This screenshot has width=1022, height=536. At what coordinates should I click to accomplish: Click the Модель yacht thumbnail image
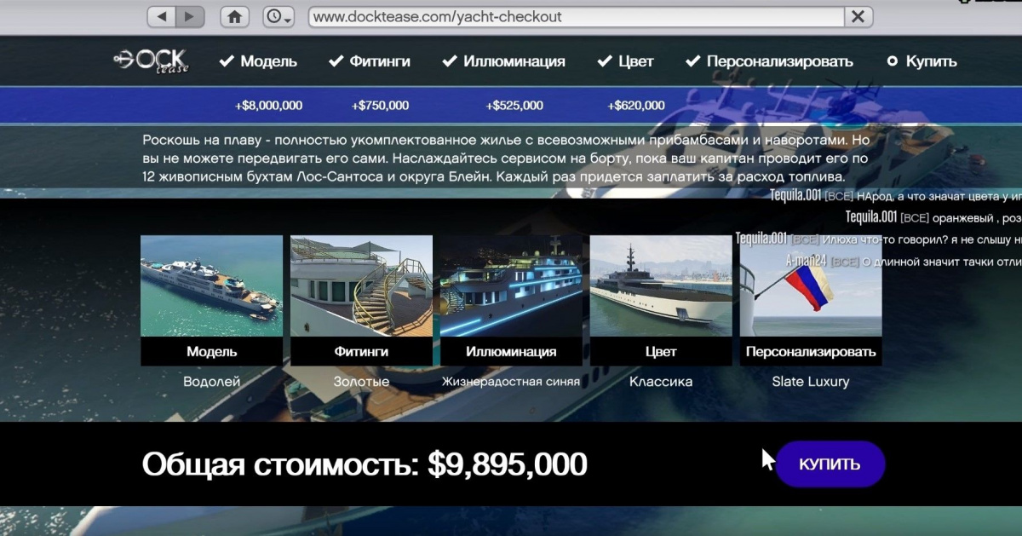point(211,285)
